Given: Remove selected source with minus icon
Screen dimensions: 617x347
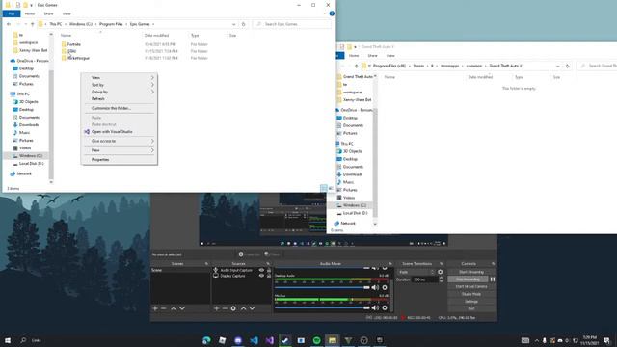Looking at the screenshot, I should point(225,308).
